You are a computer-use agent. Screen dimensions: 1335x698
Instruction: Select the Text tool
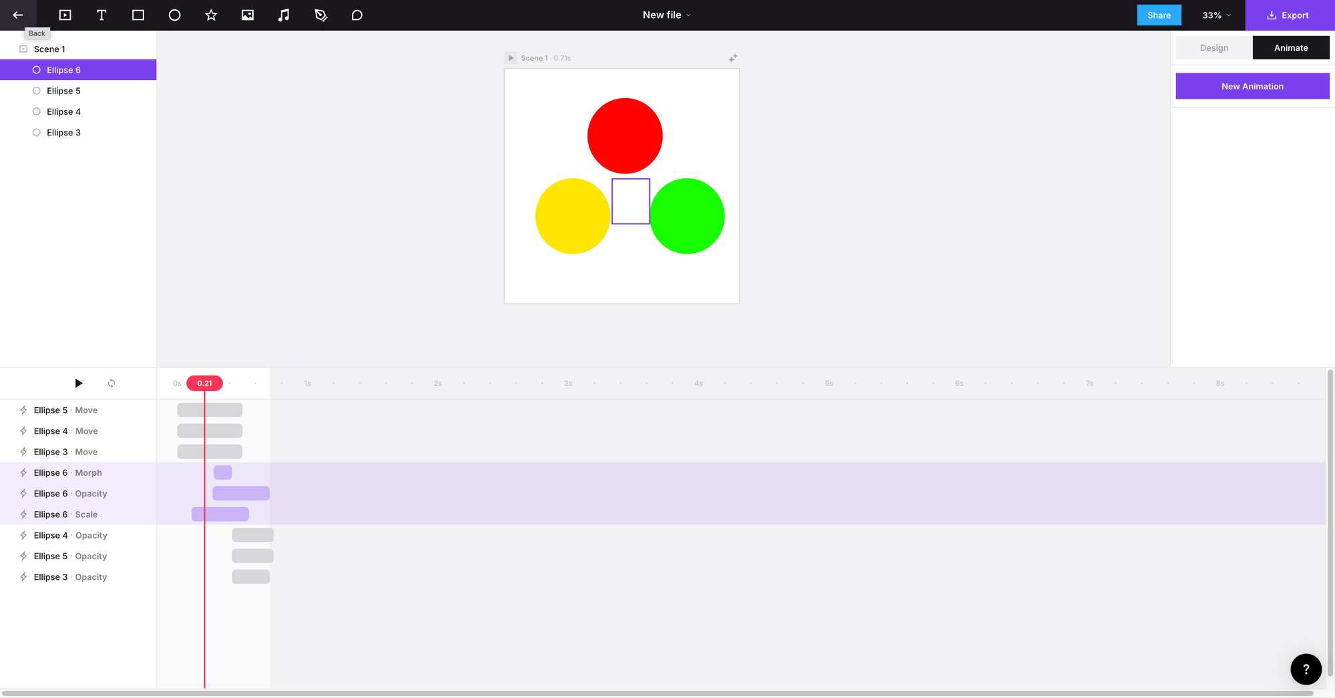click(x=101, y=15)
